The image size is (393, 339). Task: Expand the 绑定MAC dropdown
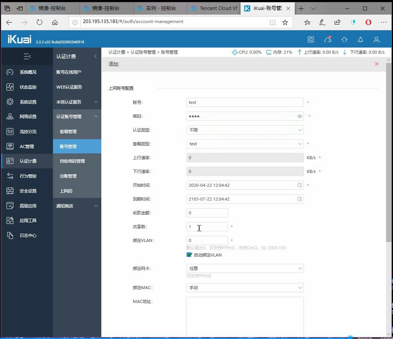(245, 288)
